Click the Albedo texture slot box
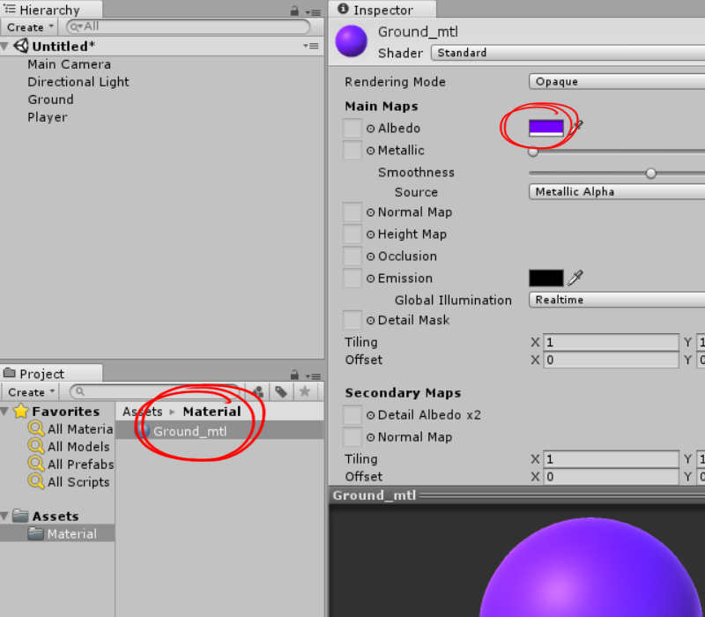The image size is (705, 617). [x=352, y=128]
